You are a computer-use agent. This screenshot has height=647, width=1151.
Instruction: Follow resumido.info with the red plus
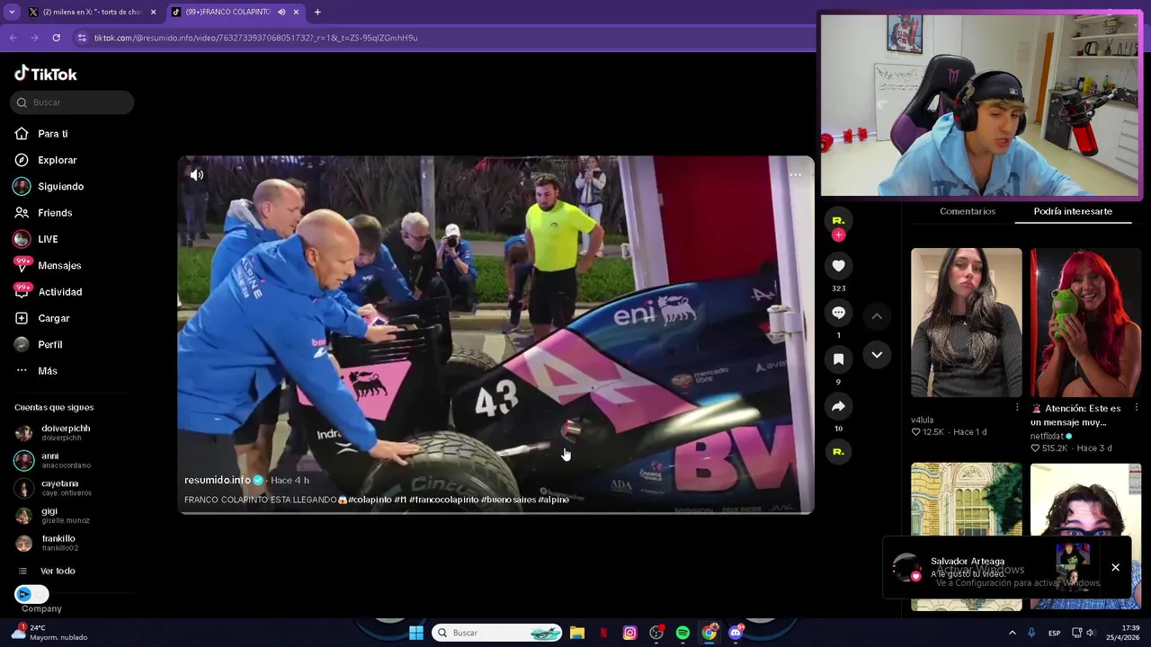[838, 235]
